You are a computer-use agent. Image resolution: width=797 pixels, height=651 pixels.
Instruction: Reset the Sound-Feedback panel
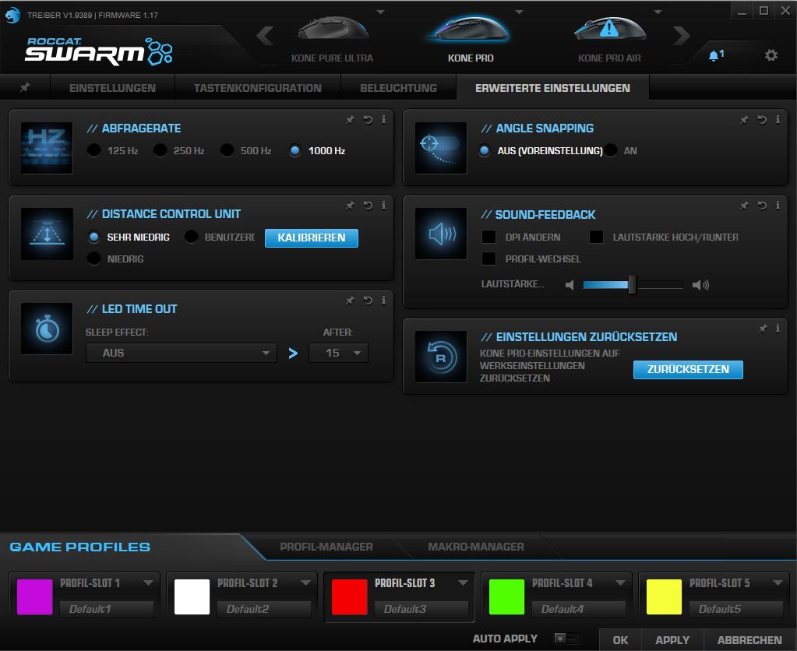click(x=762, y=206)
